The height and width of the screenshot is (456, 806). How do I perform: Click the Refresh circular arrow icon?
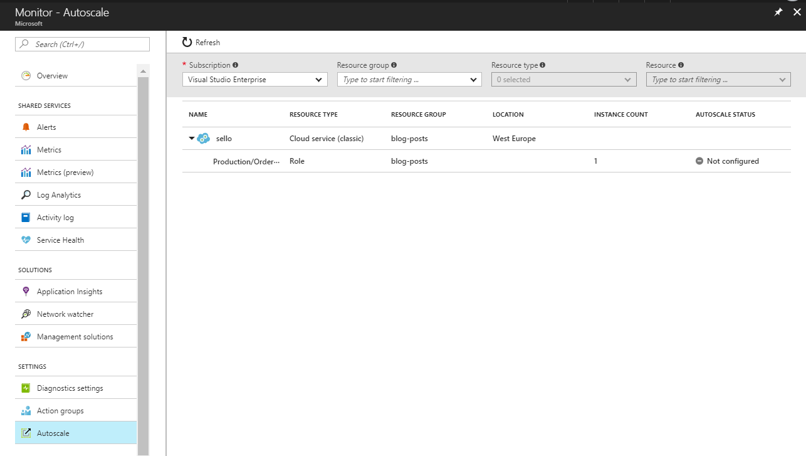pyautogui.click(x=187, y=42)
